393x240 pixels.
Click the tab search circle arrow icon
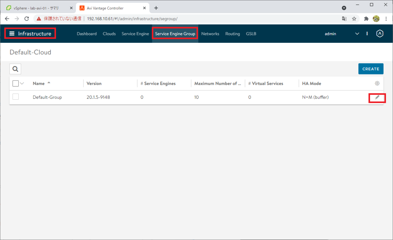[x=344, y=8]
